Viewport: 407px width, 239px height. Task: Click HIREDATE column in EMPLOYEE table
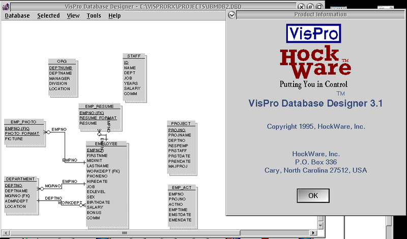pos(97,181)
